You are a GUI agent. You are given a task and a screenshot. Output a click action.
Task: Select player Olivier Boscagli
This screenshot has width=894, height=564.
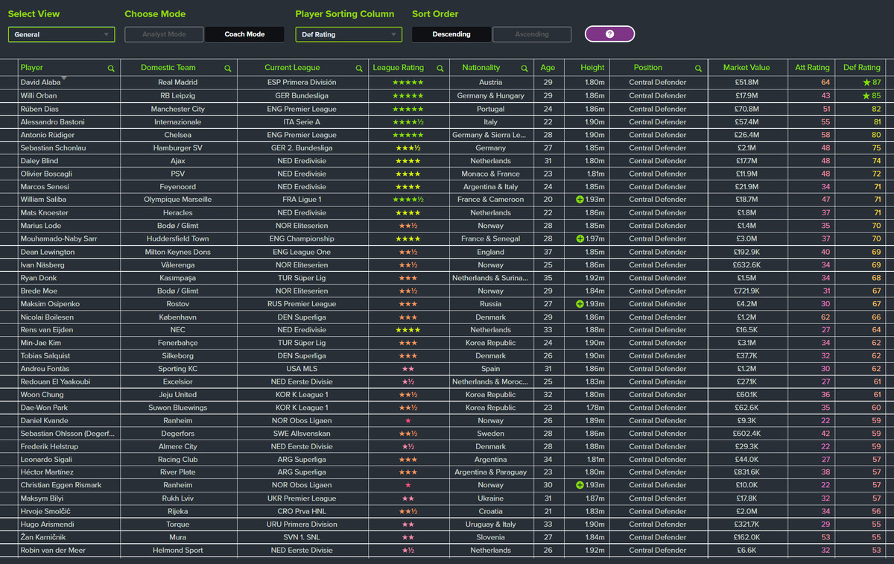(46, 174)
